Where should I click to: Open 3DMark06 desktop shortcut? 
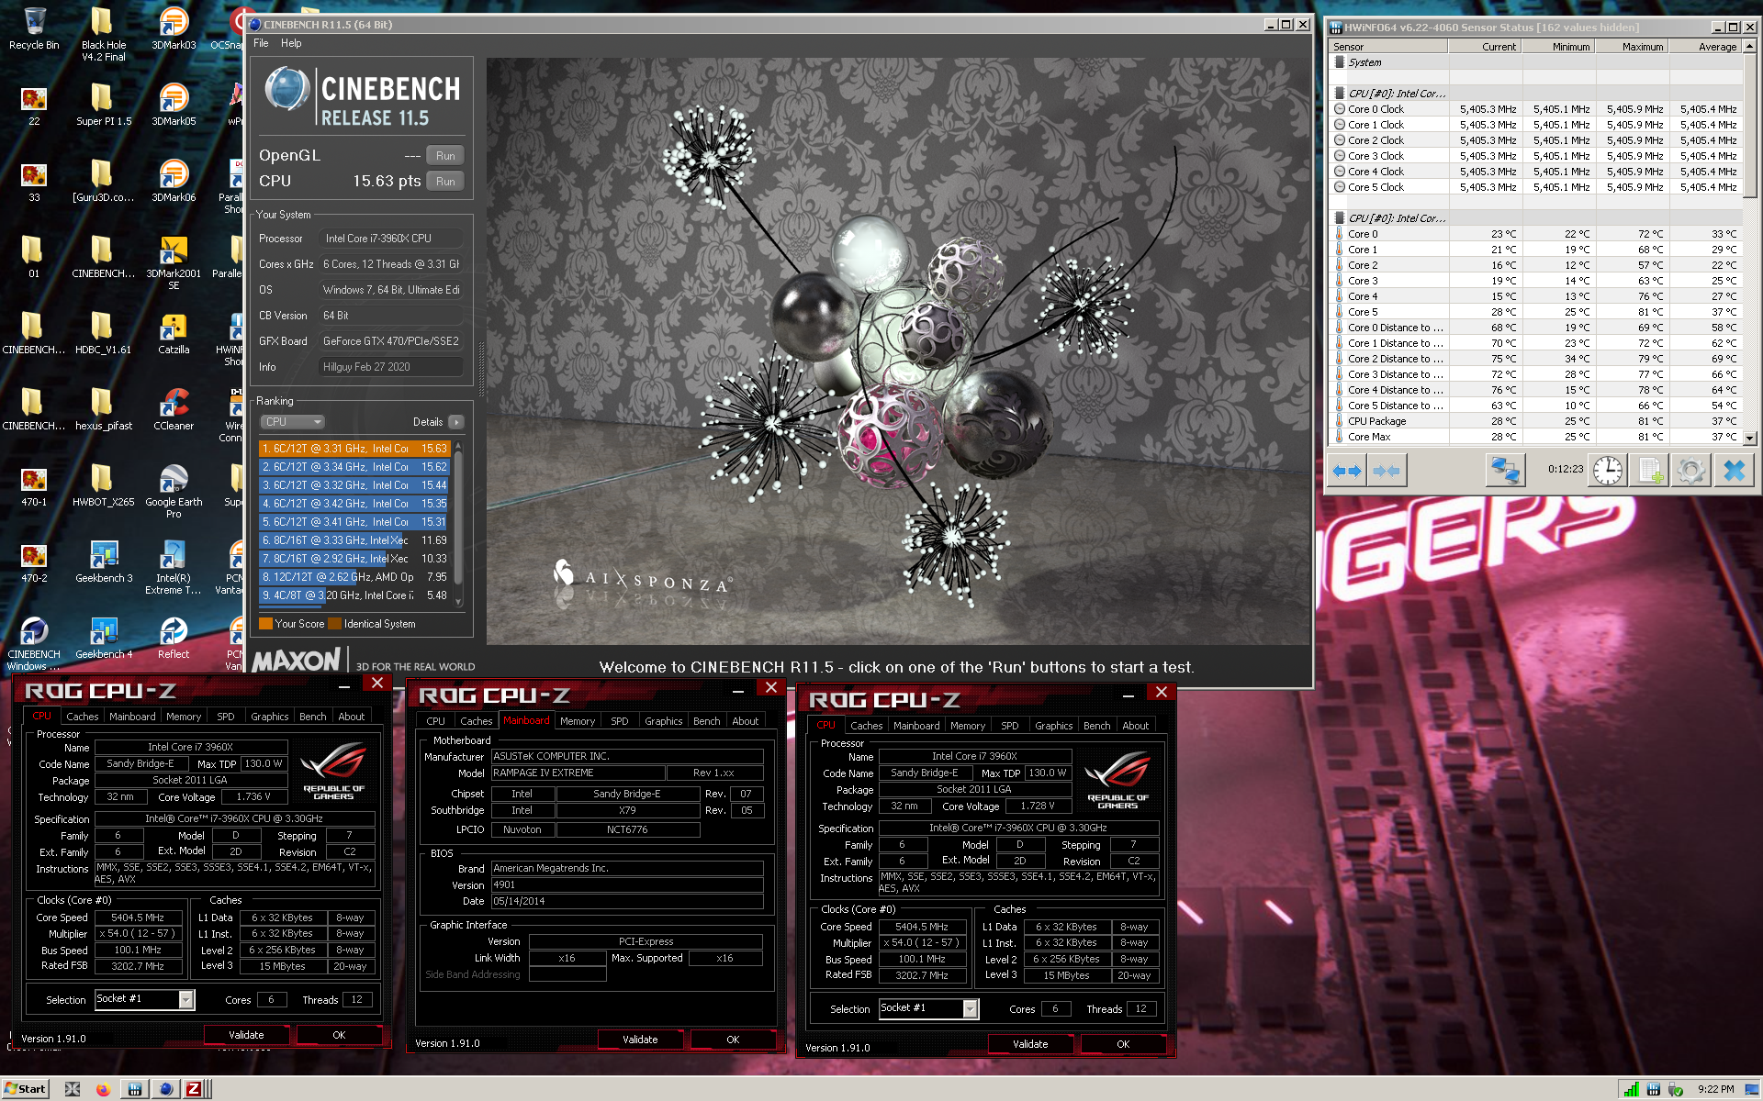[174, 180]
